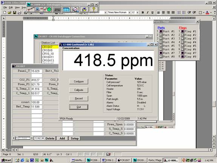
Task: Apply bulleted list formatting
Action: tap(184, 12)
